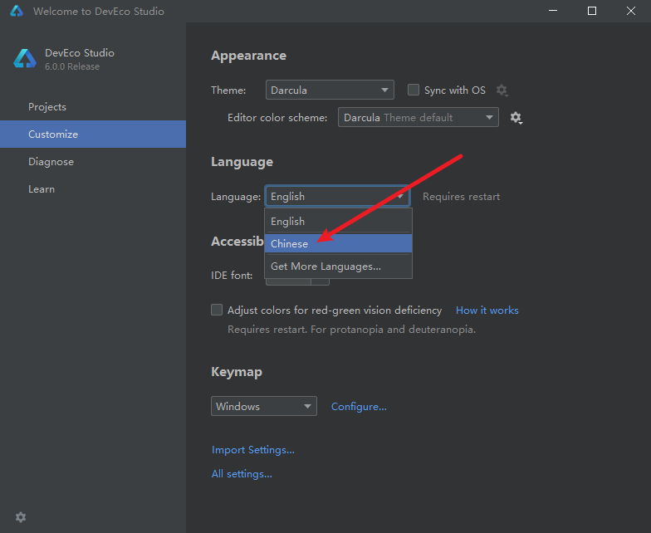Click the Requires restart note
The height and width of the screenshot is (533, 651).
click(x=462, y=196)
